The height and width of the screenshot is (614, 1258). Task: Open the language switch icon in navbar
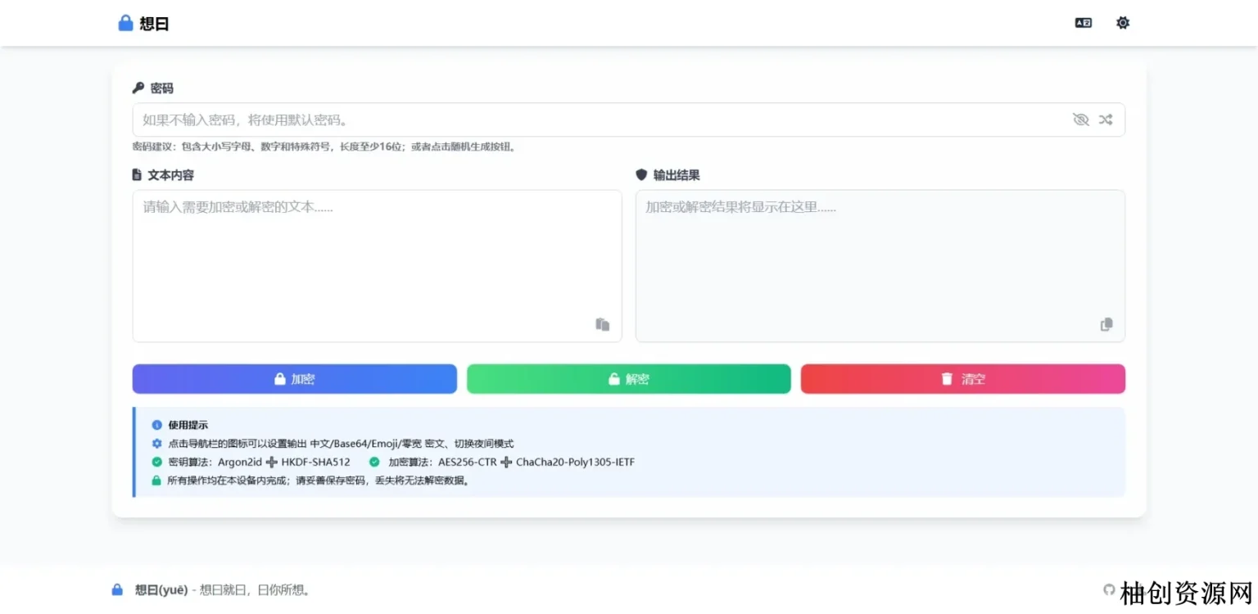point(1083,23)
